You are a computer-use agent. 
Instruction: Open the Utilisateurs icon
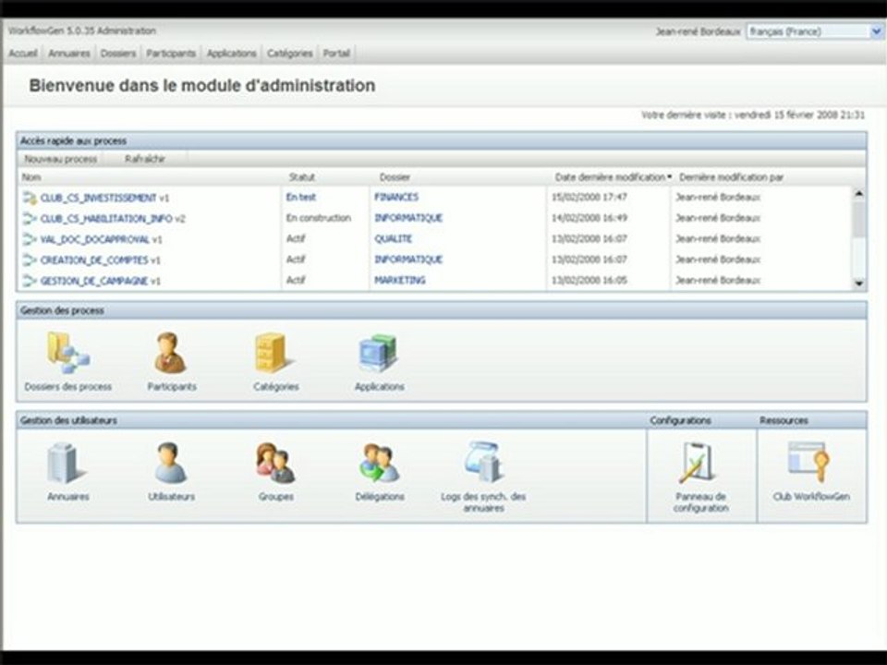pos(170,463)
